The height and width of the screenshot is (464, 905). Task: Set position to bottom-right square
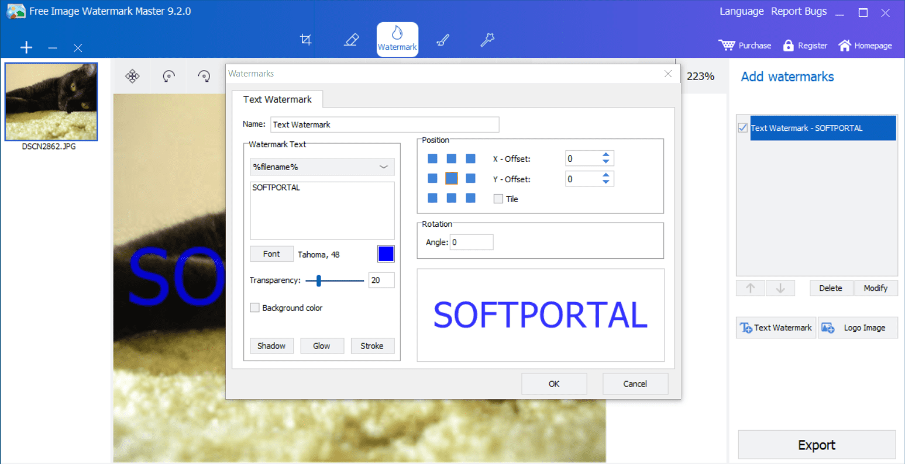click(x=470, y=198)
